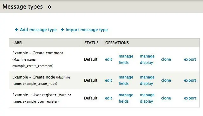The height and width of the screenshot is (116, 203).
Task: Edit the Example – Create comment type
Action: point(108,59)
